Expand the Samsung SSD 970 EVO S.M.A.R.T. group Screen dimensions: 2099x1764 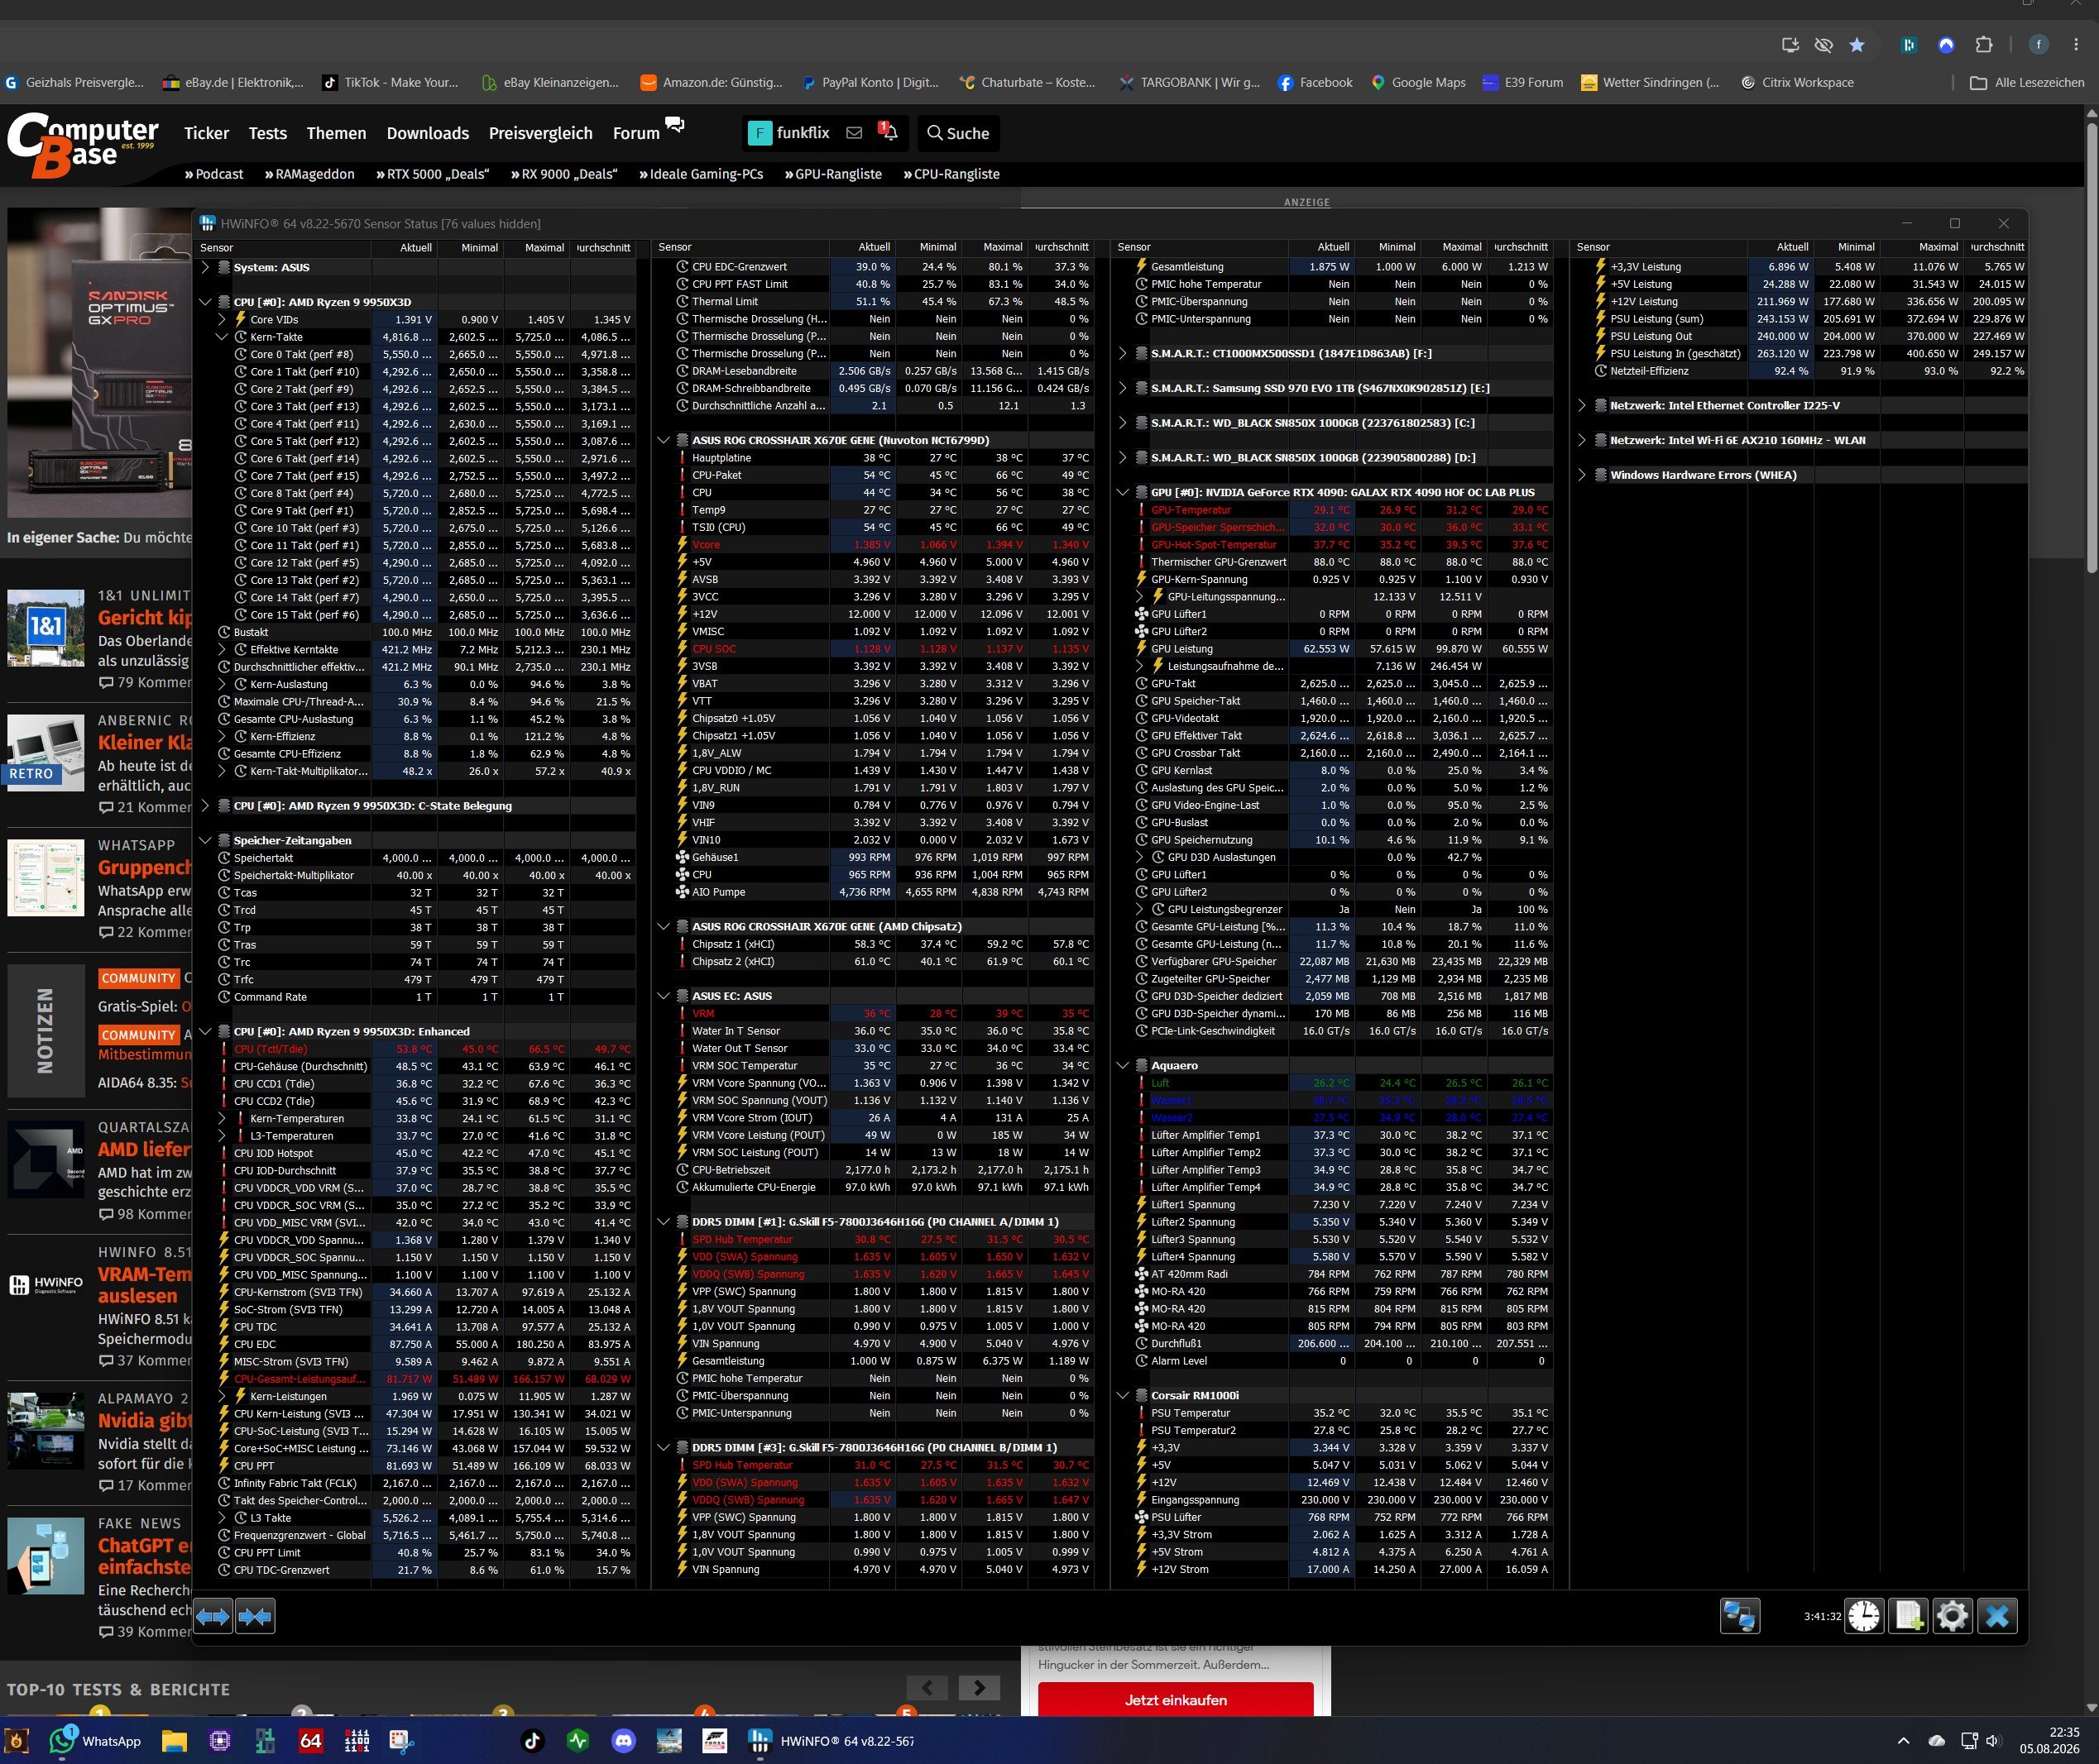(x=1123, y=388)
